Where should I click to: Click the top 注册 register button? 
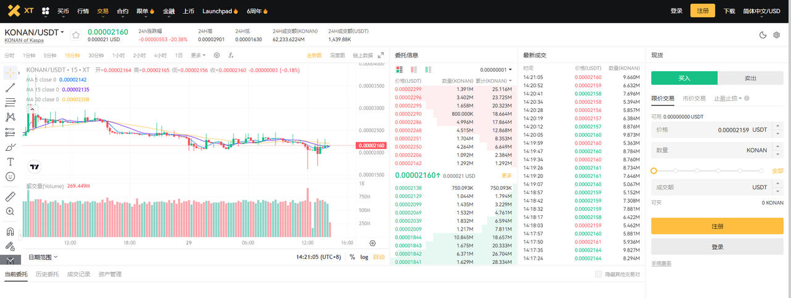tap(703, 11)
